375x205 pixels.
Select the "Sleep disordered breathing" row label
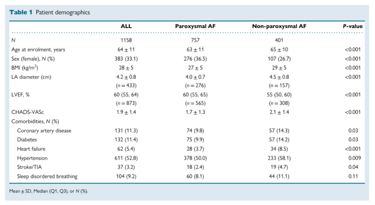pos(47,176)
